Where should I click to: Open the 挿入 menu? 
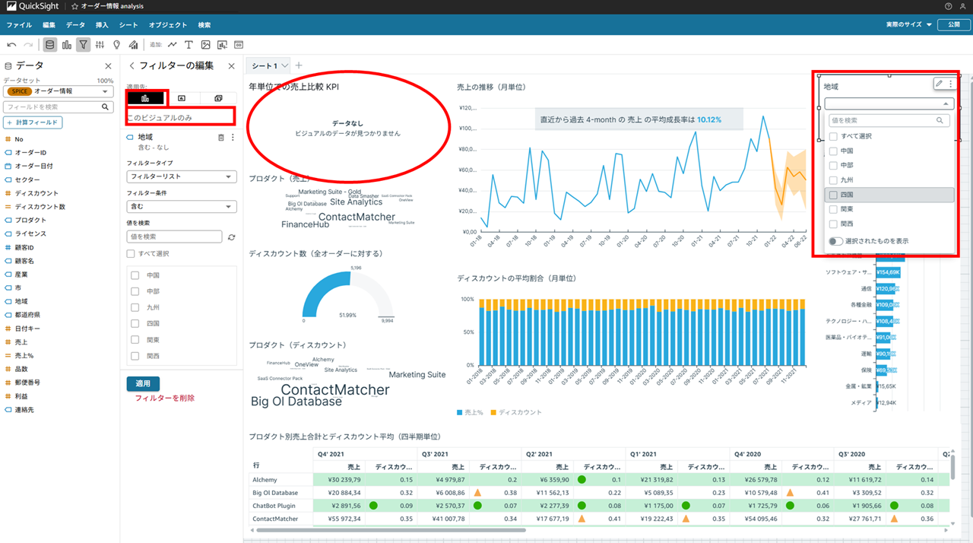coord(102,25)
